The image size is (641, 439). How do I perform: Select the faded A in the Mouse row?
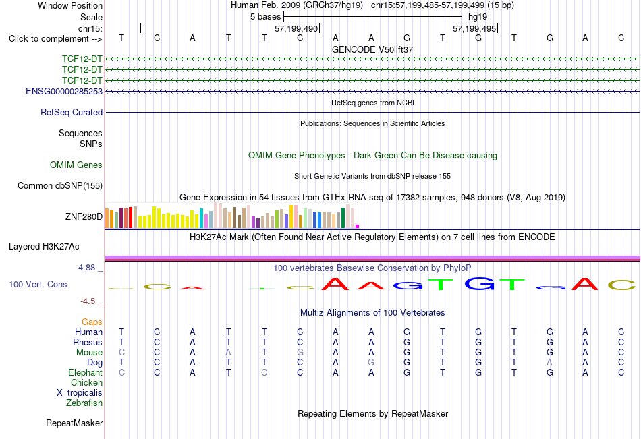[229, 352]
